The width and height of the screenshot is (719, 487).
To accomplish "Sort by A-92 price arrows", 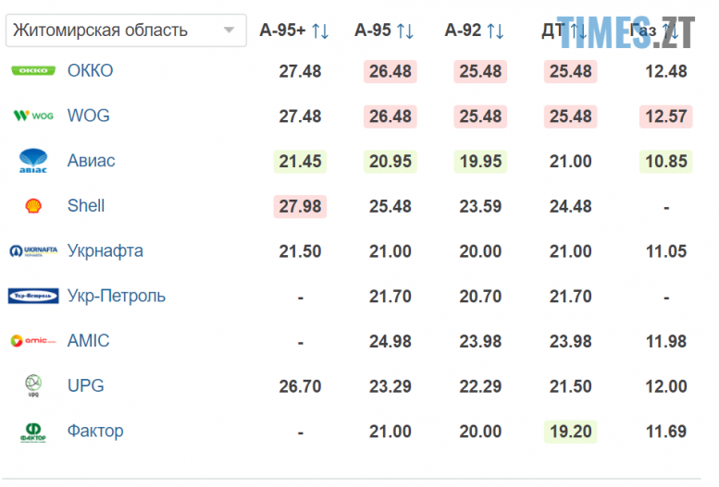I will coord(495,30).
